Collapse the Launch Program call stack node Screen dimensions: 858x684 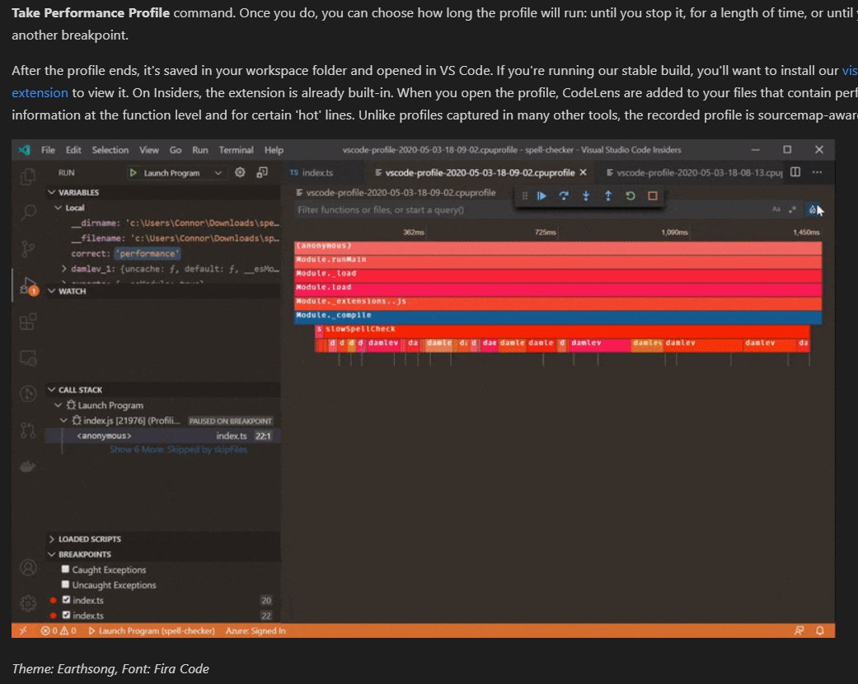pos(58,405)
